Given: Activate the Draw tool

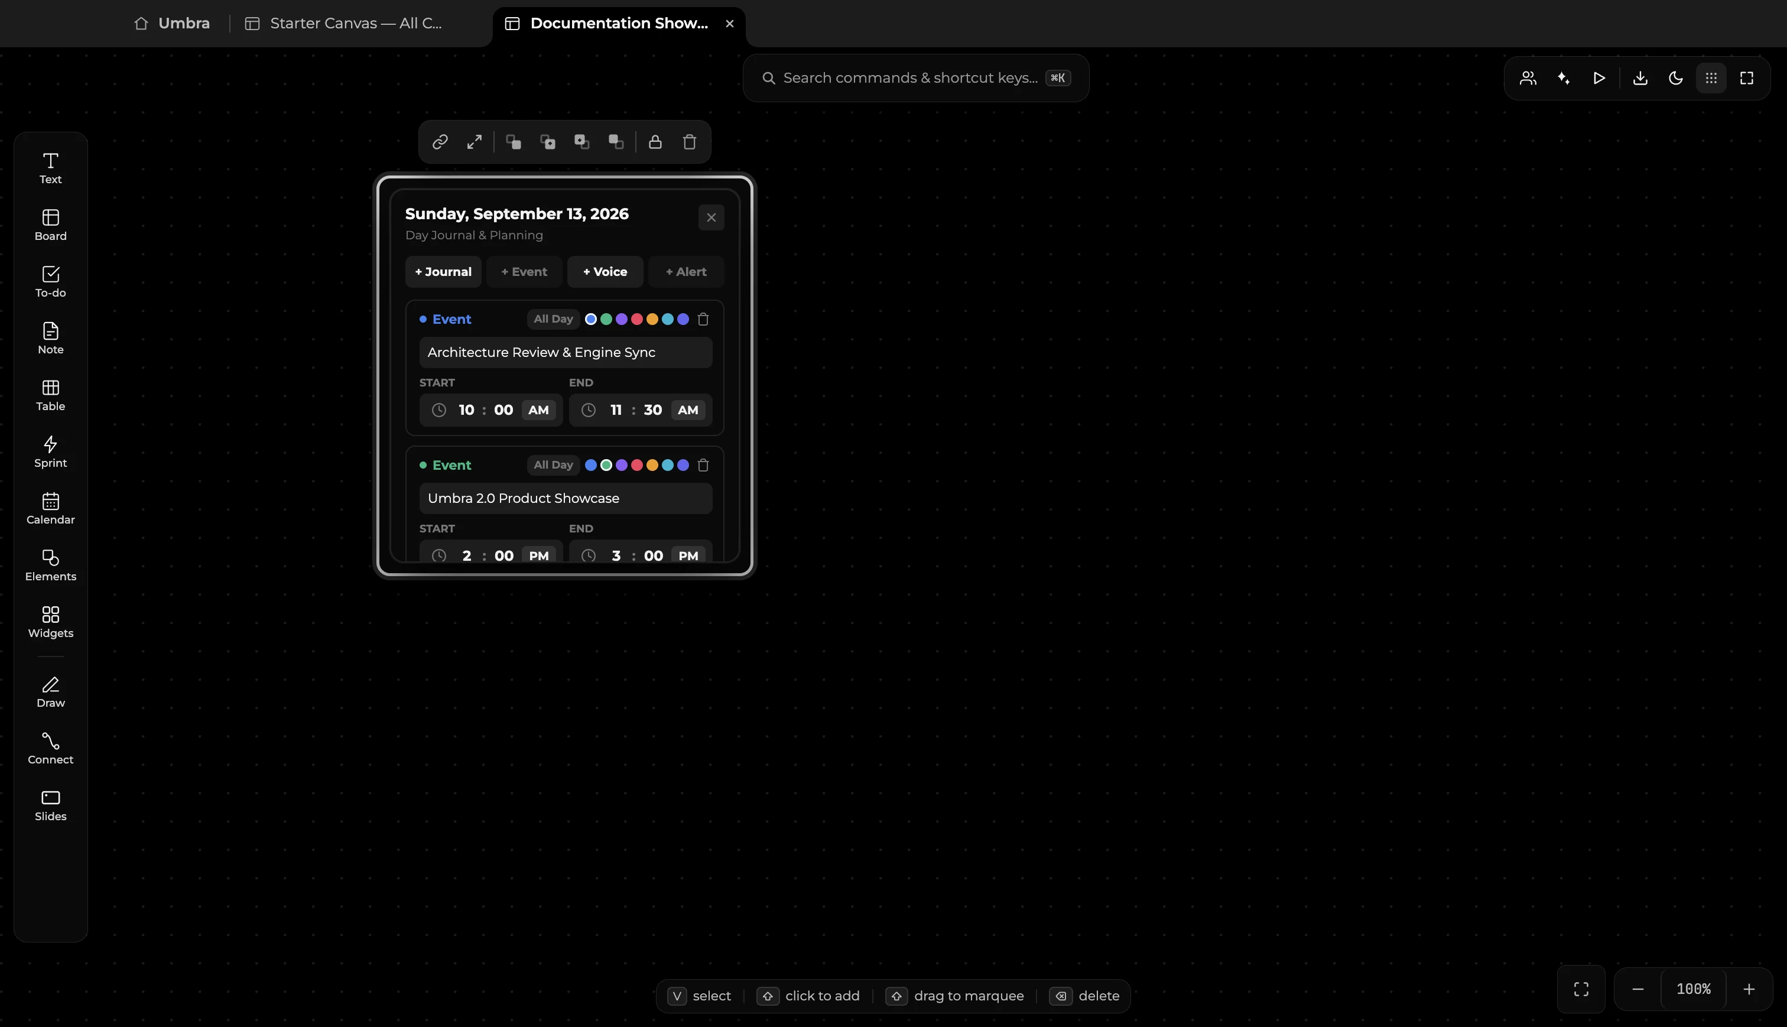Looking at the screenshot, I should click(50, 692).
